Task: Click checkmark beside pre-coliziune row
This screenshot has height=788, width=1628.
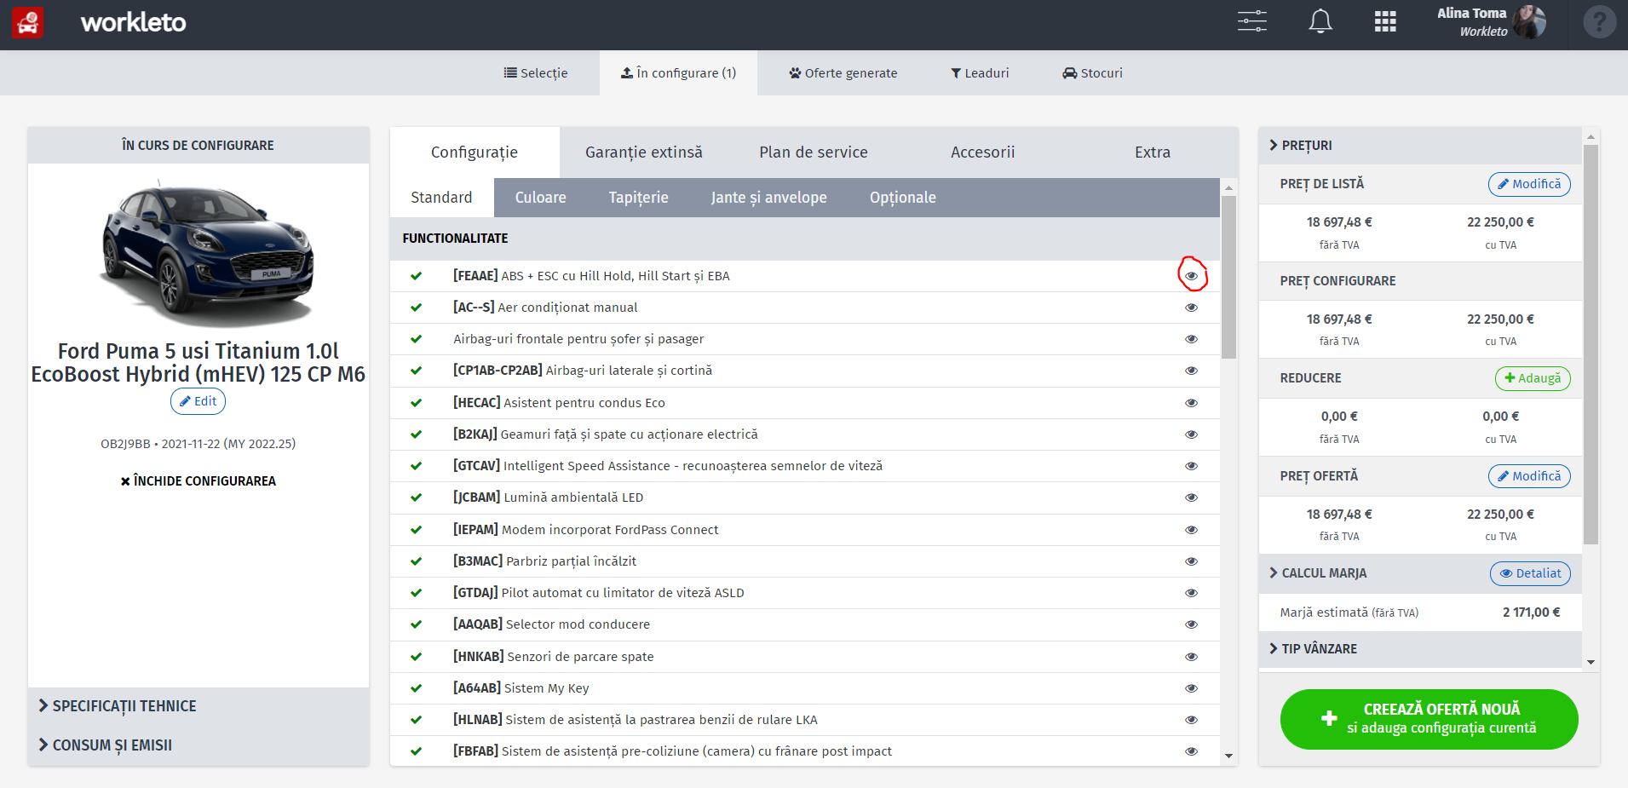Action: (x=416, y=751)
